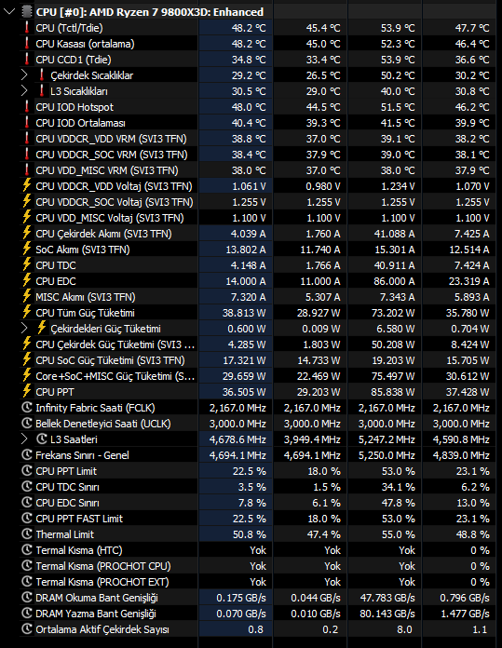Screen dimensions: 502x648
Task: Select the CPU PPT sensor label
Action: pos(55,392)
